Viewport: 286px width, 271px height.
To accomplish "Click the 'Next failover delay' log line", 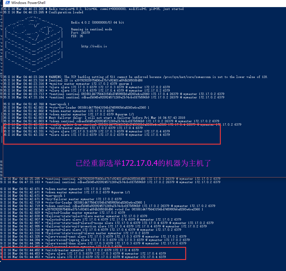I will 94,118.
